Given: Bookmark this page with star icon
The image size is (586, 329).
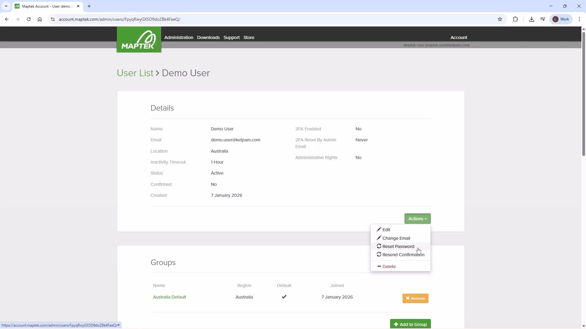Looking at the screenshot, I should (500, 19).
